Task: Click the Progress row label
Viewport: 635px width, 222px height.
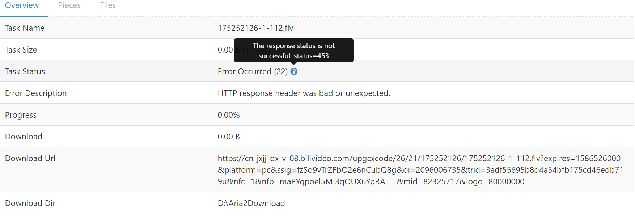Action: point(21,115)
